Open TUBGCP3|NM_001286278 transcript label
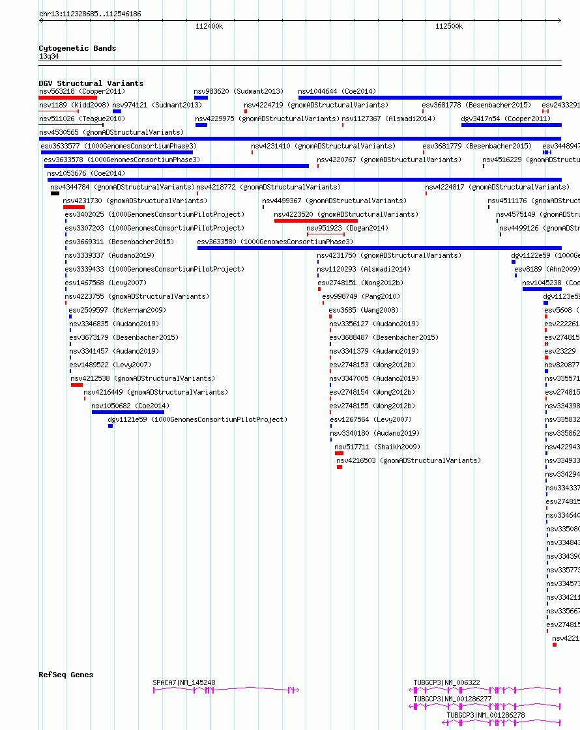This screenshot has height=730, width=580. [486, 715]
